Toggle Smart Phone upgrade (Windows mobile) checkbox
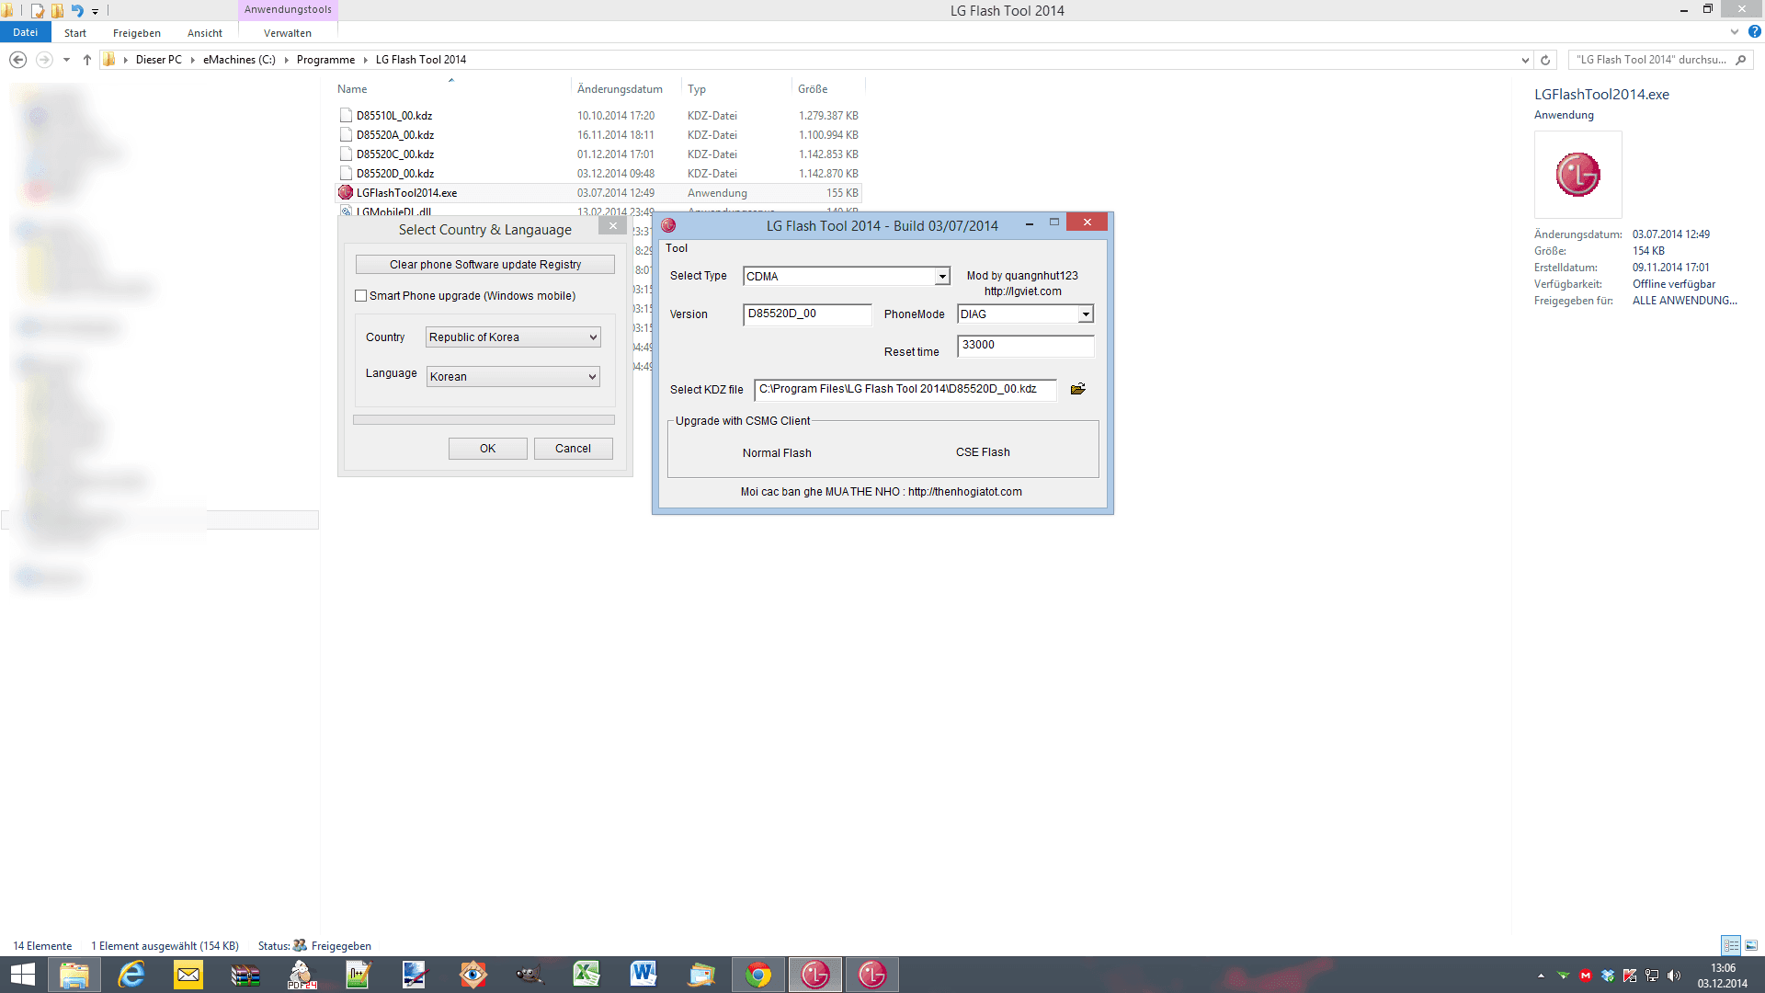This screenshot has height=993, width=1765. point(361,296)
